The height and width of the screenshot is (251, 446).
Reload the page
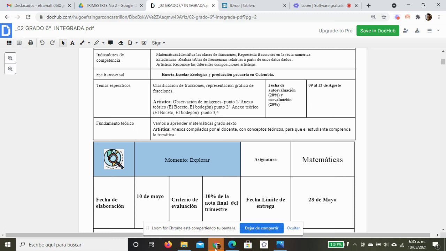(x=28, y=17)
